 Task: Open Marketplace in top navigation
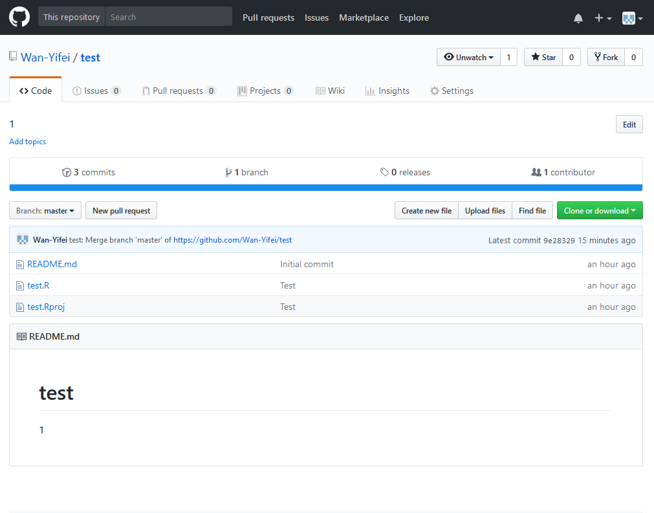364,17
